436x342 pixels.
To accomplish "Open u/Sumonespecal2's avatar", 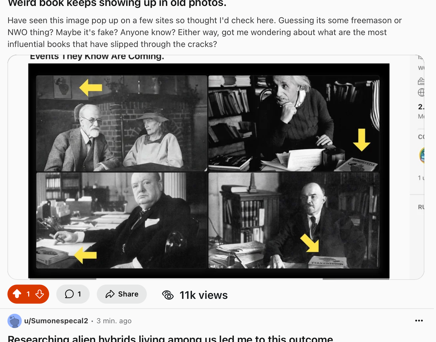I will coord(14,321).
